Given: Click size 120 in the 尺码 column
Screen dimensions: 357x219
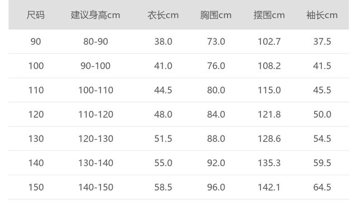Looking at the screenshot, I should click(x=36, y=115).
